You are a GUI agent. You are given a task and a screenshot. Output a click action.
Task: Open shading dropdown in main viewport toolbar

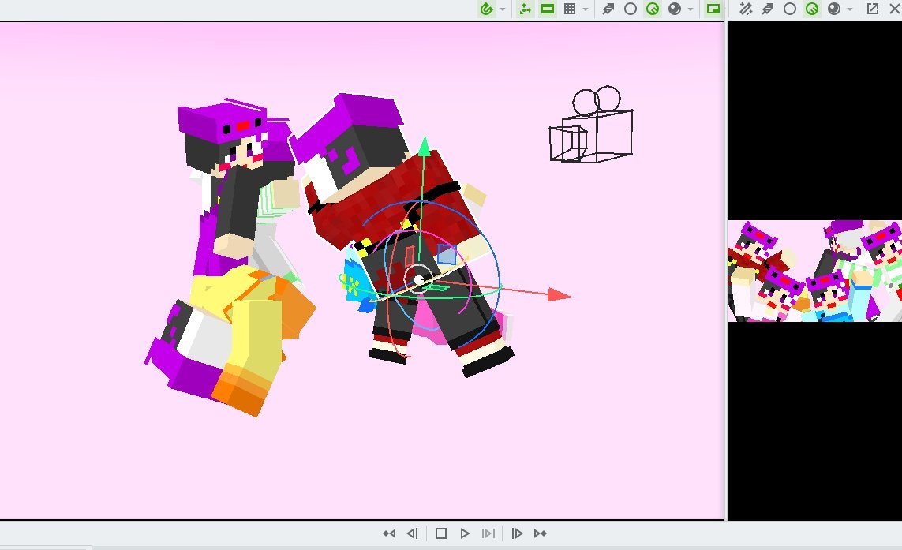691,9
